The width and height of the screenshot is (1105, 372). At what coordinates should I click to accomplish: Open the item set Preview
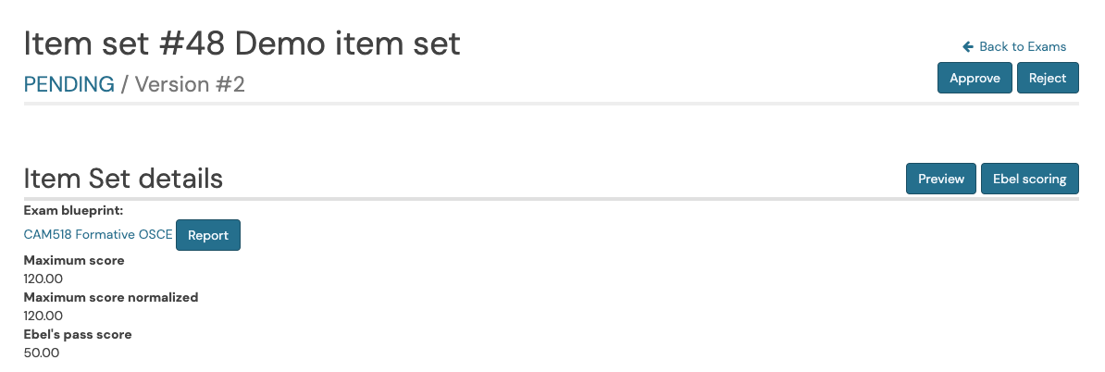941,179
